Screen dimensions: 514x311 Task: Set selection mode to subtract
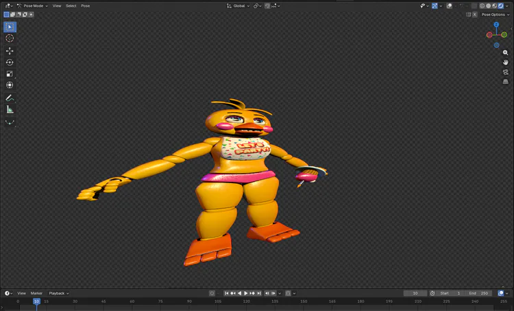point(19,14)
